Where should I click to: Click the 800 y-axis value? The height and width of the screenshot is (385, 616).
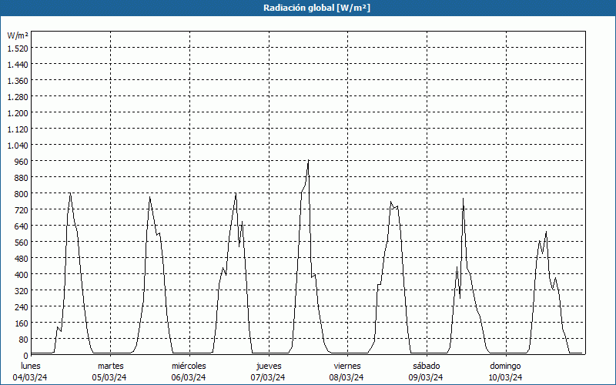click(22, 194)
